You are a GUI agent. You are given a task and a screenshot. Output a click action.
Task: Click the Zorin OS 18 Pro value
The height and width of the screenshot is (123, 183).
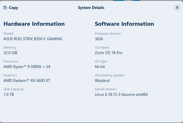coord(108,53)
